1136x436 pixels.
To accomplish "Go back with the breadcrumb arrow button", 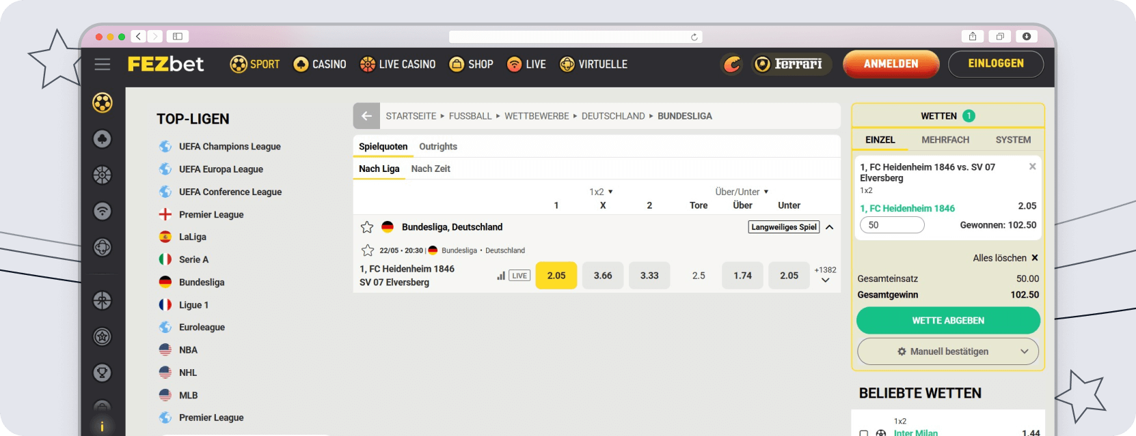I will point(366,116).
